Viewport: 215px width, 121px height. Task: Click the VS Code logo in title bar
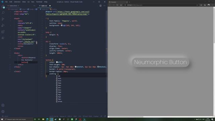click(2, 2)
